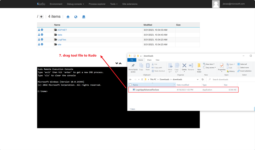Expand console with up chevron
This screenshot has height=150, width=255.
tap(120, 63)
